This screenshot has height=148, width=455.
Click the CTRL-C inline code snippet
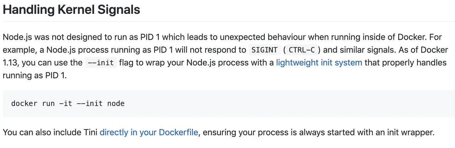point(303,50)
